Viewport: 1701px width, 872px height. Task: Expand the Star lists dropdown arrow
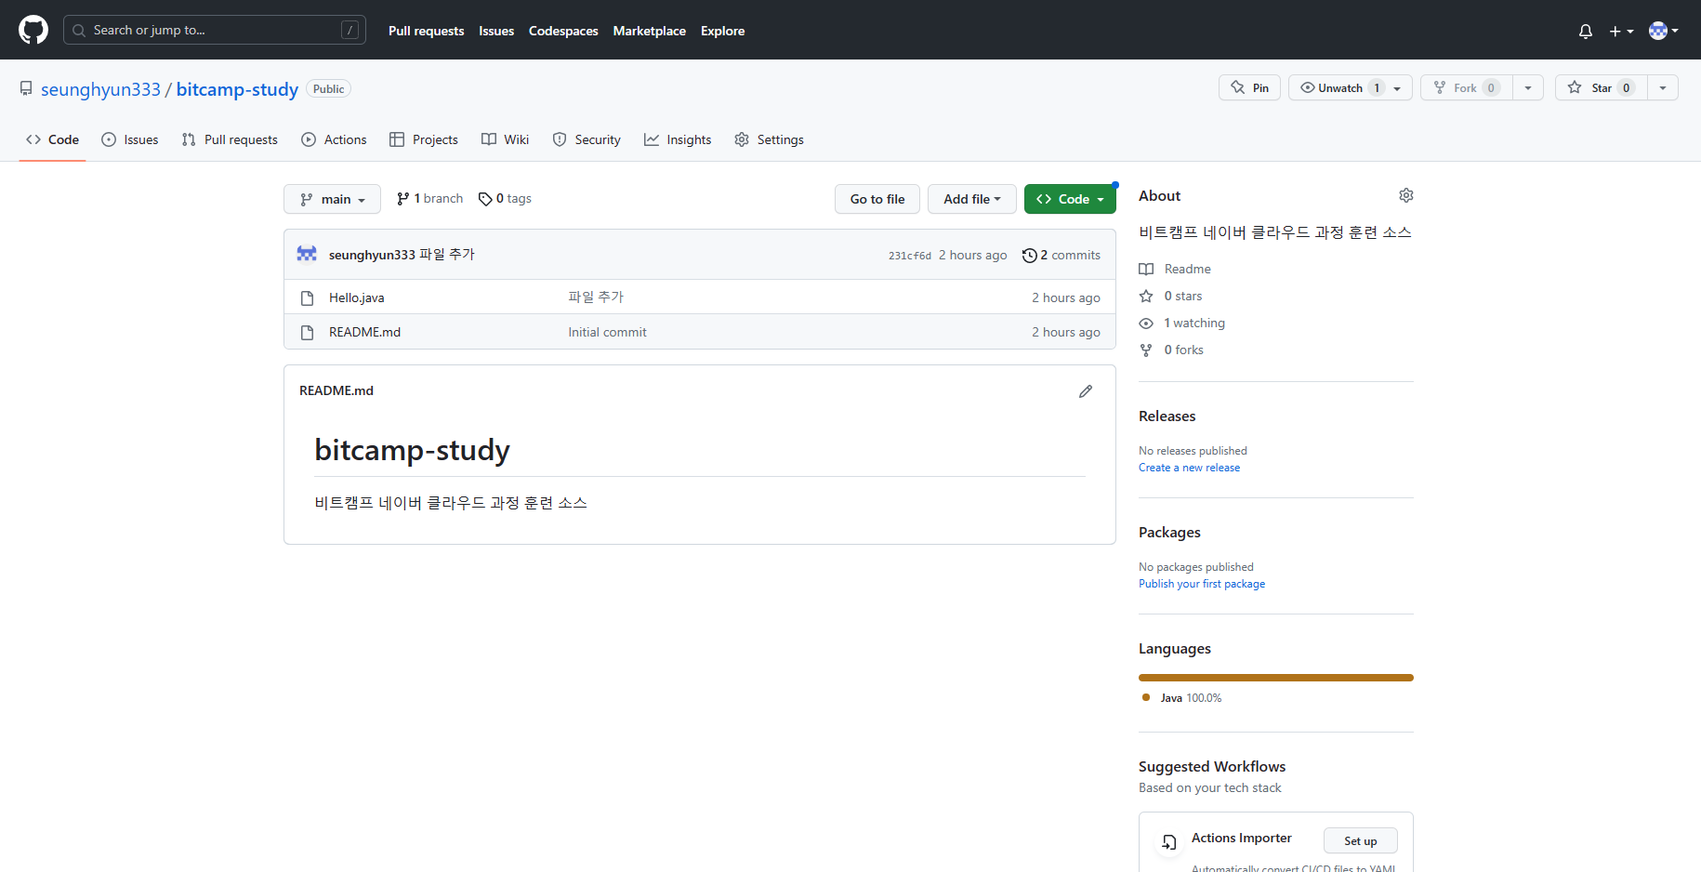[x=1663, y=87]
